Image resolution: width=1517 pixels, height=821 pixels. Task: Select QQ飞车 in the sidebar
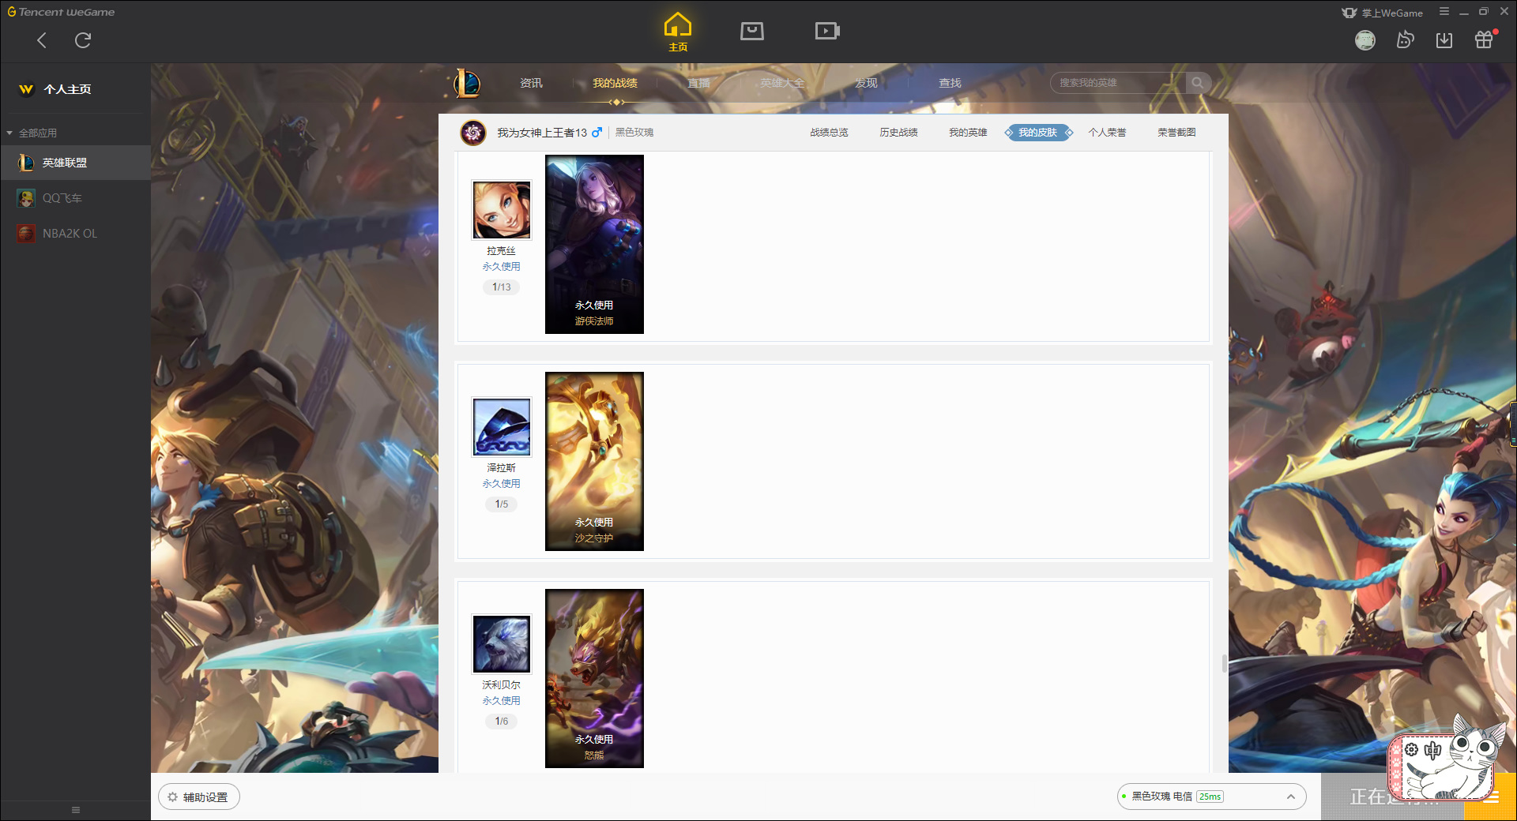75,198
